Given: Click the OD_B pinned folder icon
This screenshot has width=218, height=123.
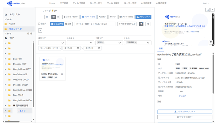Looking at the screenshot, I should pos(6,24).
